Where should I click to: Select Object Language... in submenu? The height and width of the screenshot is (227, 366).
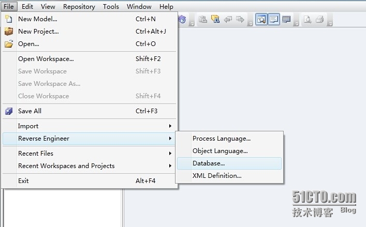pyautogui.click(x=229, y=151)
